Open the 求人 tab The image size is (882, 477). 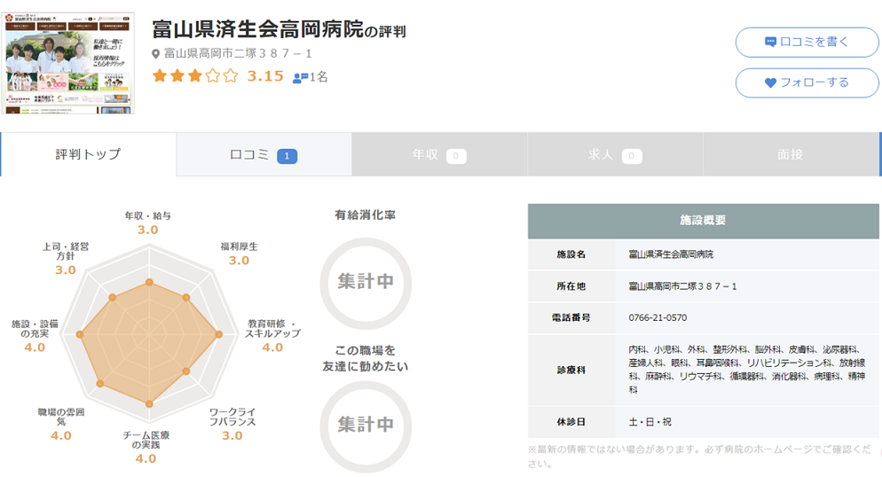(x=615, y=154)
